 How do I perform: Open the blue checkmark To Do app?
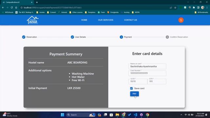(129, 115)
